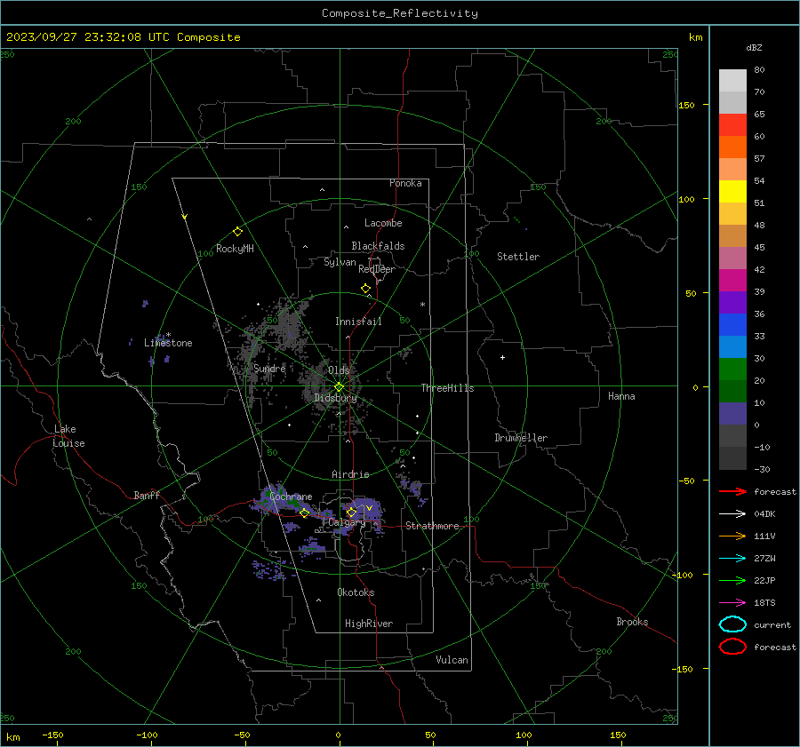800x747 pixels.
Task: Click the HighRiver label
Action: (x=369, y=624)
